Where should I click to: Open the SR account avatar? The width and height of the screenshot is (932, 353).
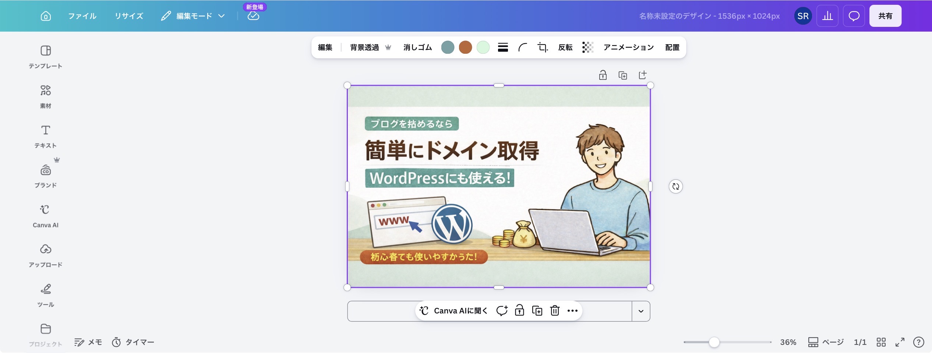(x=803, y=16)
